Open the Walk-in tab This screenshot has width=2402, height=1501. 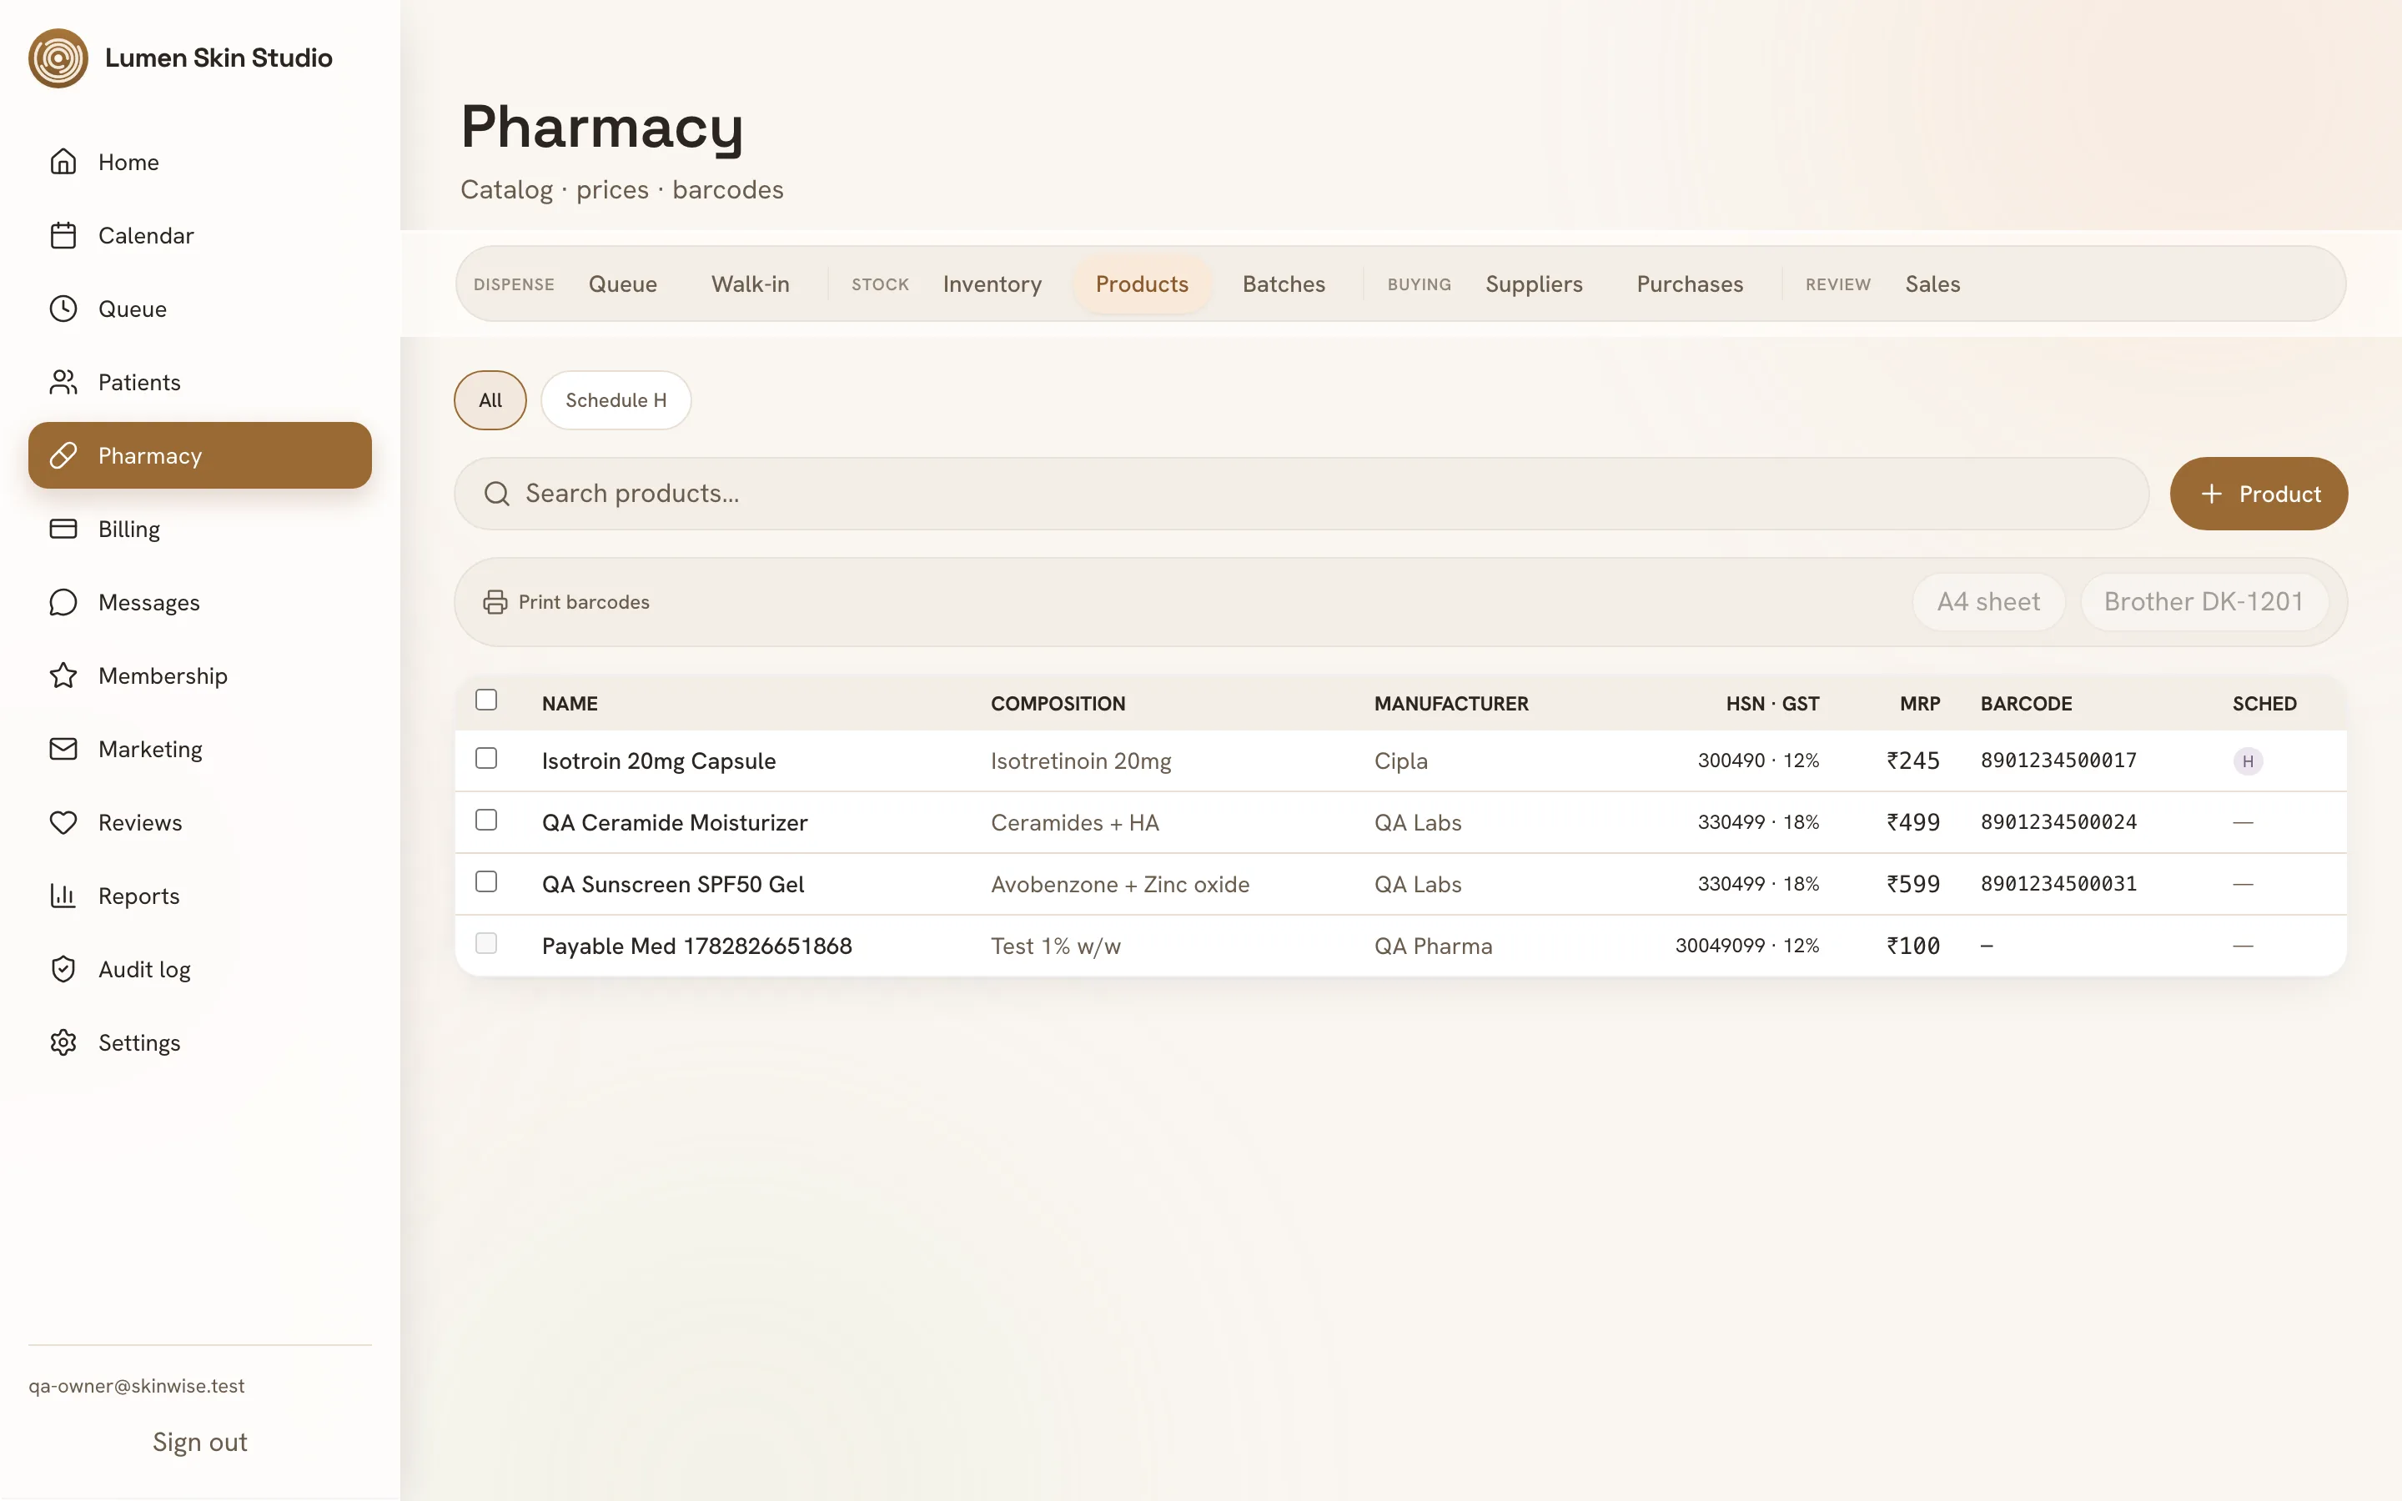coord(751,284)
